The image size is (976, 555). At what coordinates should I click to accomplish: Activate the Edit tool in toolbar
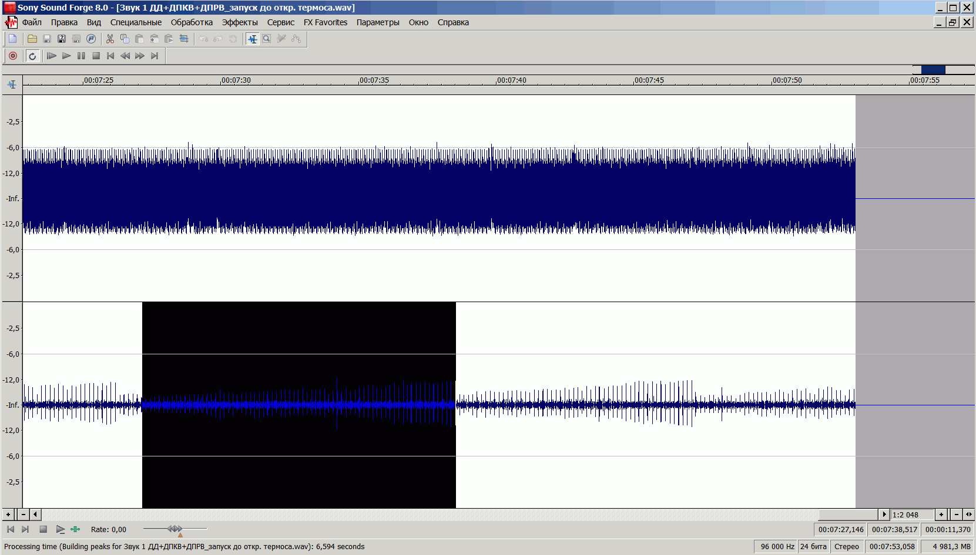tap(252, 39)
